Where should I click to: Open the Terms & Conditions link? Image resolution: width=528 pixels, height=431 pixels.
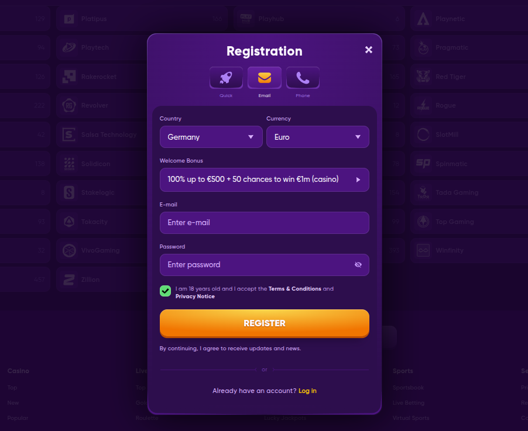[x=294, y=289]
